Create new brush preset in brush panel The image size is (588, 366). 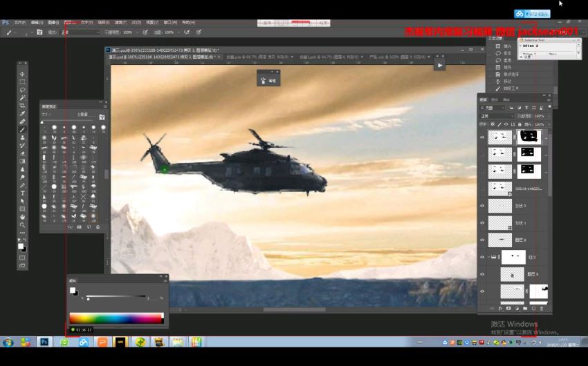click(x=89, y=227)
